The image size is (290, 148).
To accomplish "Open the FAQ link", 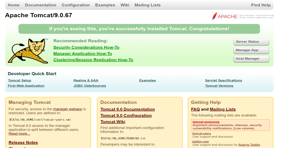I will [x=196, y=109].
